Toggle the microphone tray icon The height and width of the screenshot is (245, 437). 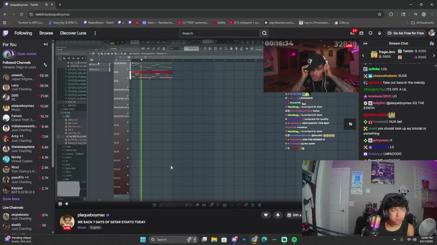[401, 240]
